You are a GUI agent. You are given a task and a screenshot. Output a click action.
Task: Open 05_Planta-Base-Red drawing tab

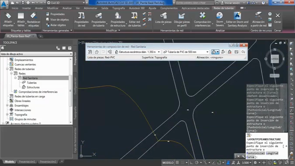point(18,36)
